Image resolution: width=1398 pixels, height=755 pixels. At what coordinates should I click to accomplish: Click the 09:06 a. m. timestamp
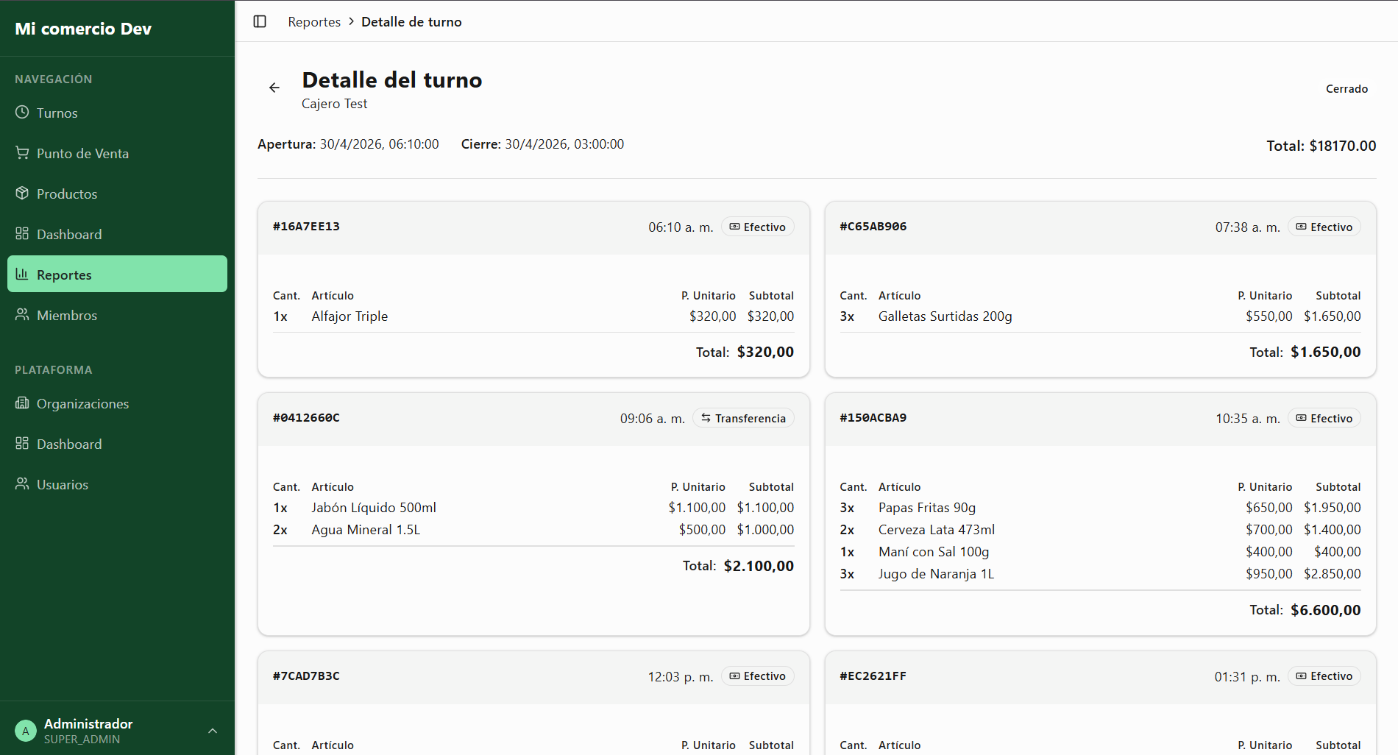653,419
